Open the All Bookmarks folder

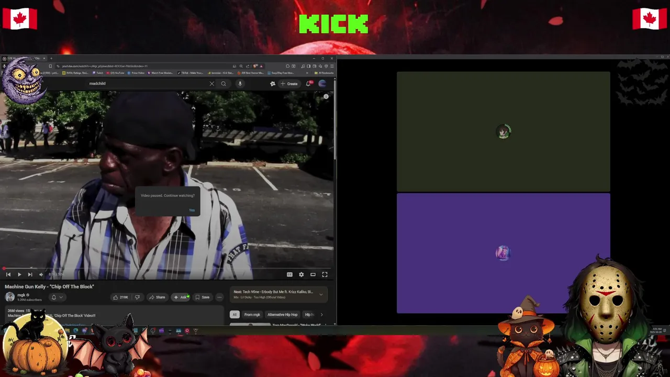click(x=323, y=73)
